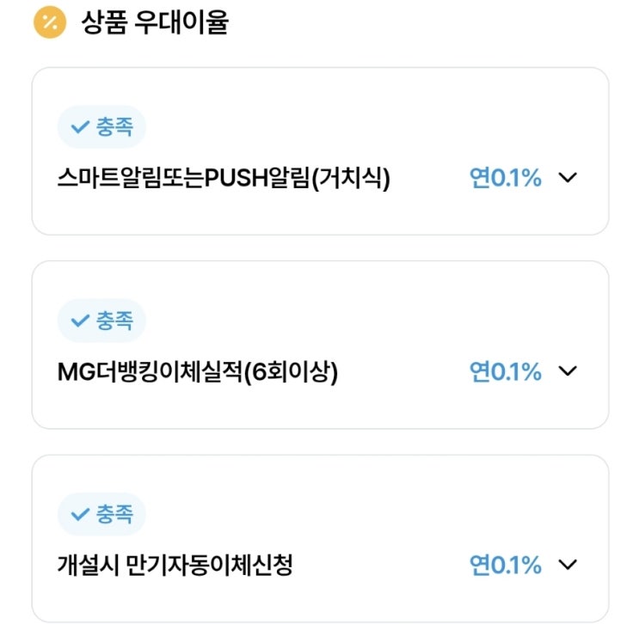Open the MG더뱅킹이체실적(6회이상) title
639x624 pixels.
tap(197, 372)
